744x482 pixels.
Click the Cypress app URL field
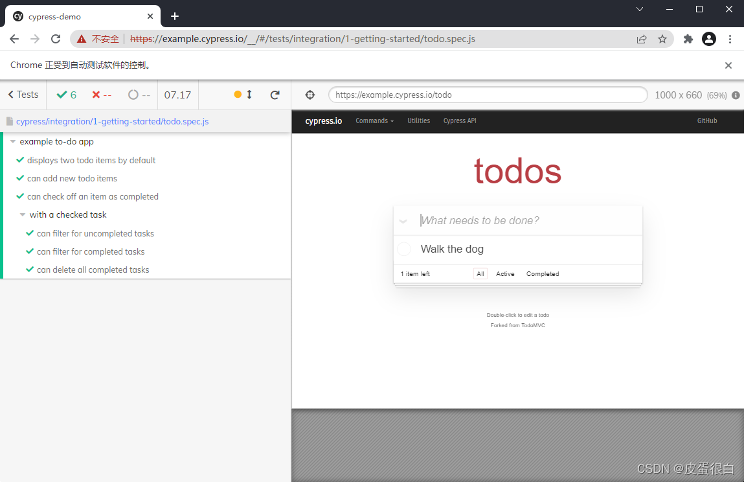click(x=488, y=95)
